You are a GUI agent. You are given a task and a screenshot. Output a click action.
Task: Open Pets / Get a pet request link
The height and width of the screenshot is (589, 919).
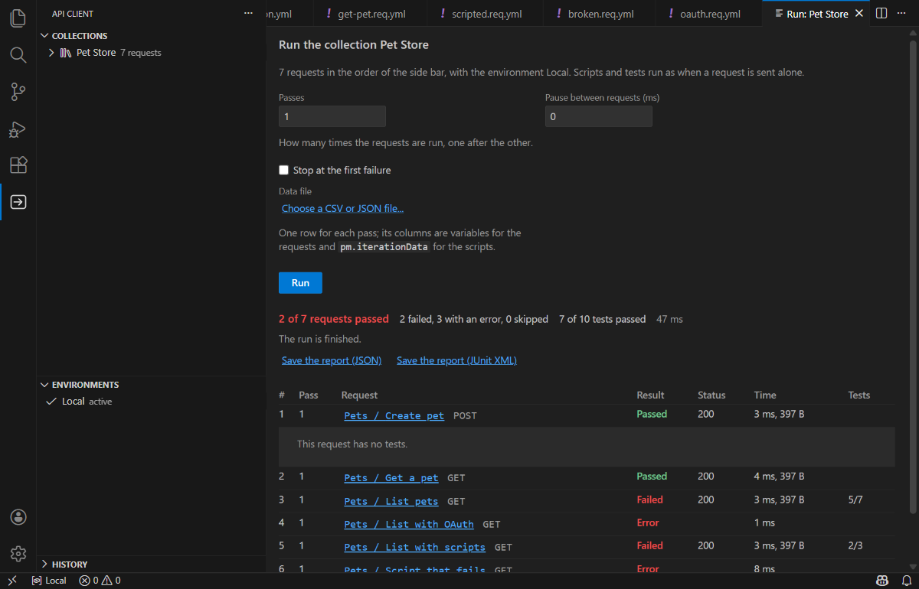pyautogui.click(x=391, y=477)
